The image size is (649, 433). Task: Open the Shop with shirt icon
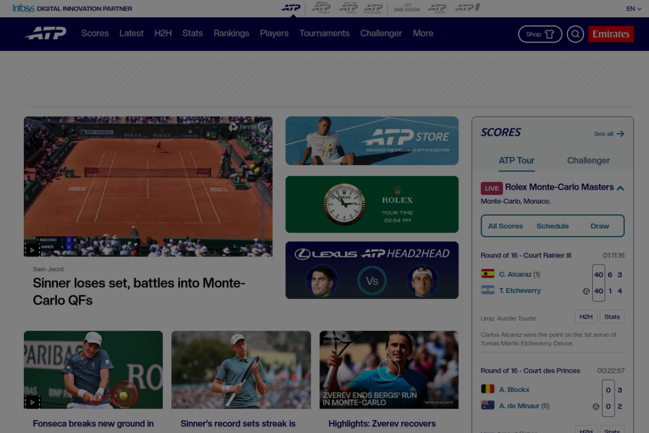[539, 34]
